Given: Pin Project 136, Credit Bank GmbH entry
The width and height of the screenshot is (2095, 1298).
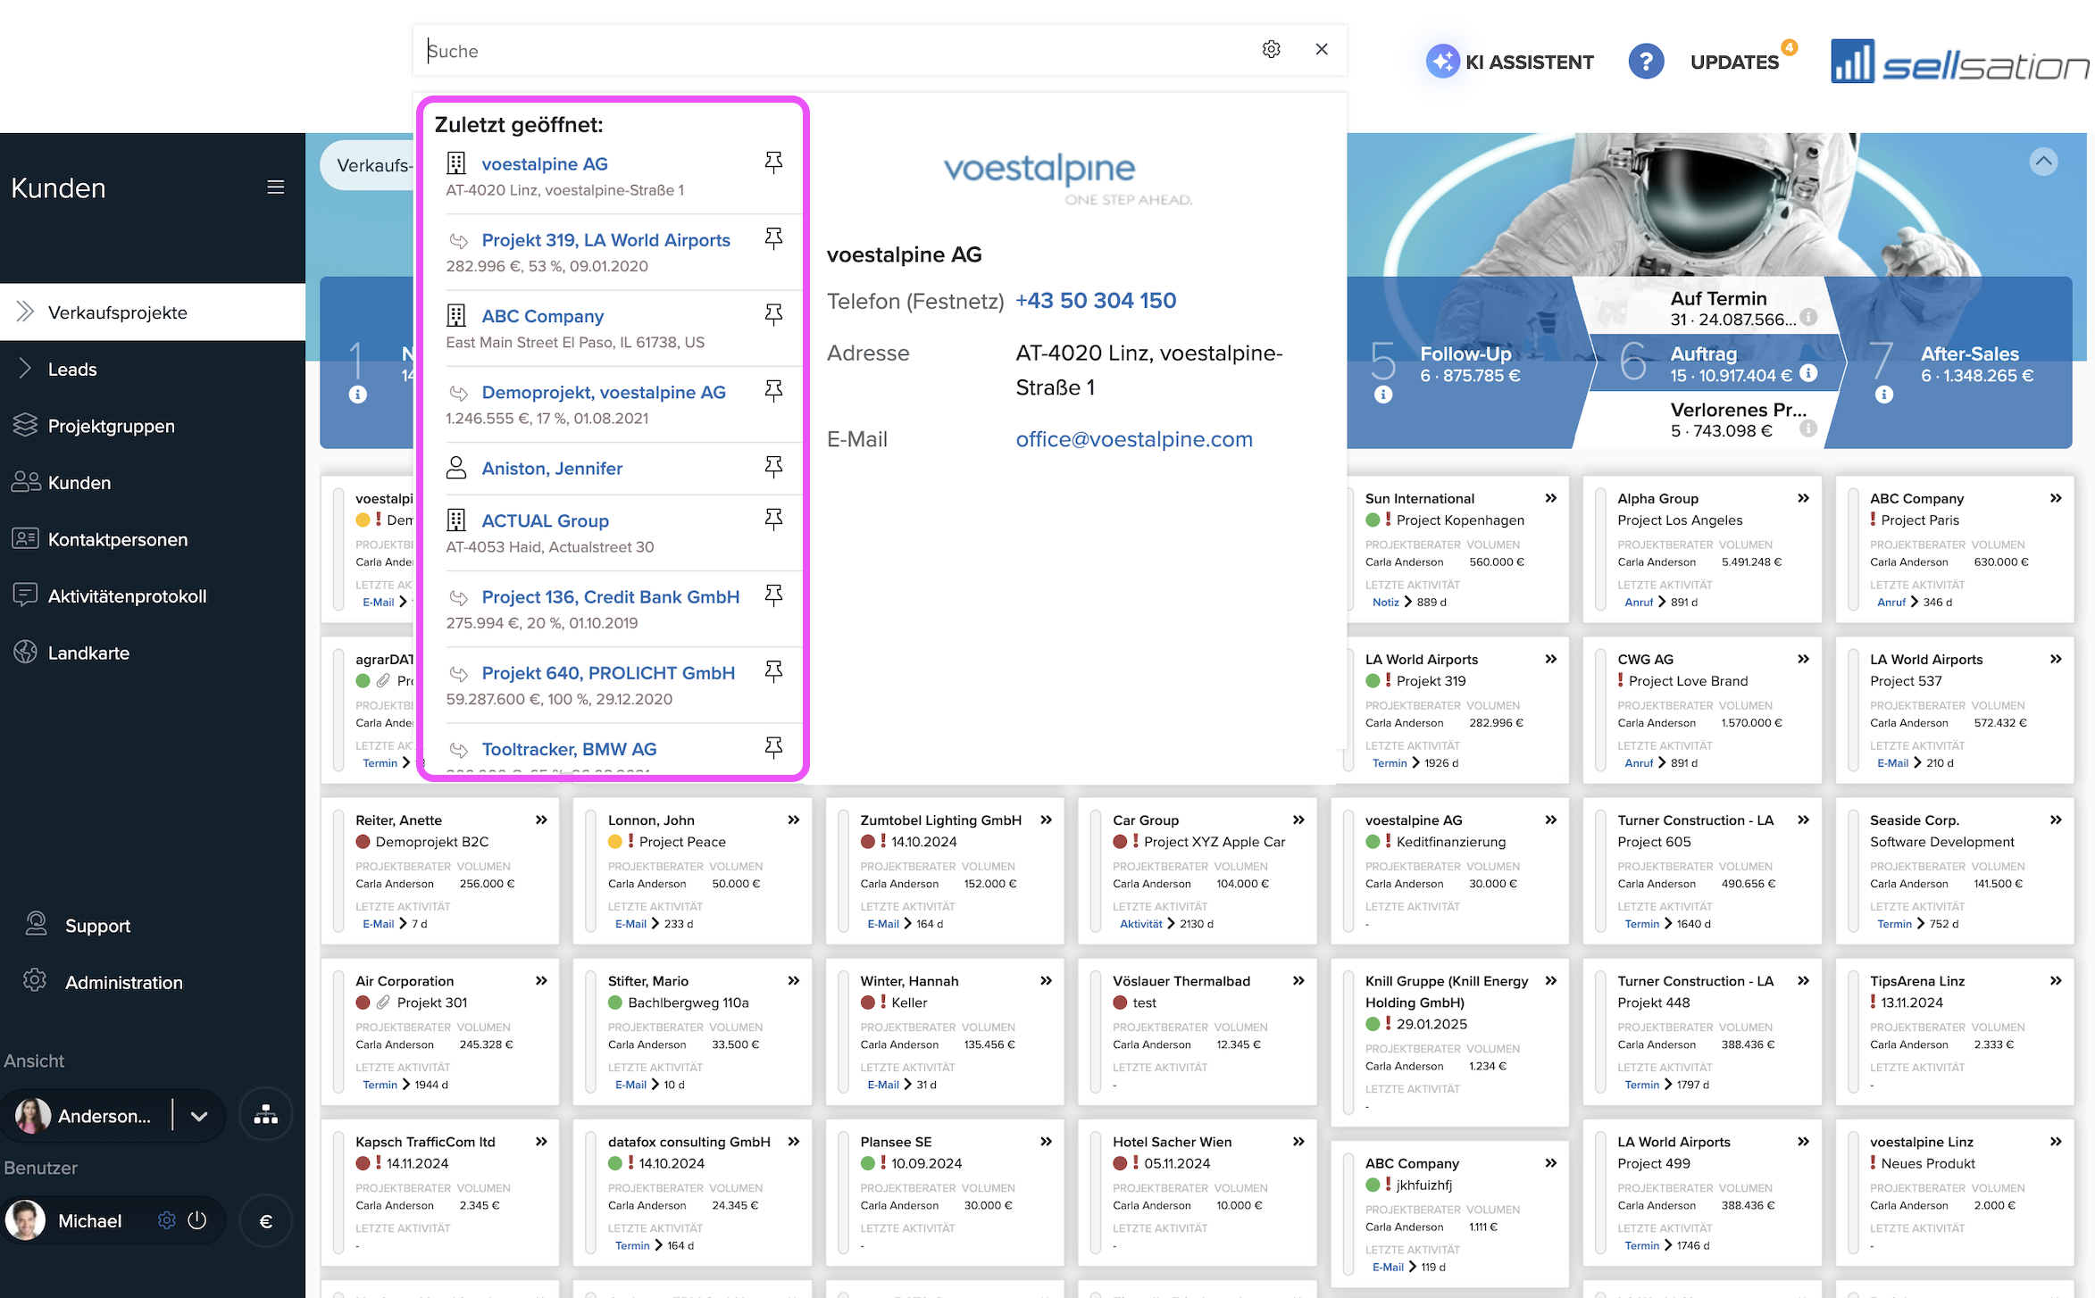Looking at the screenshot, I should (x=774, y=595).
